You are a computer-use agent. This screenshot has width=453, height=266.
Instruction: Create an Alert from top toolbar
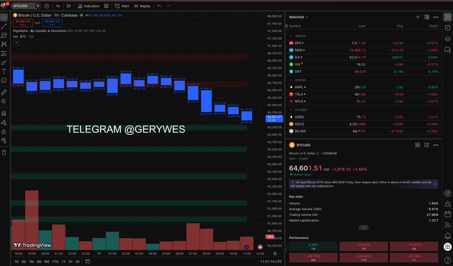(122, 6)
